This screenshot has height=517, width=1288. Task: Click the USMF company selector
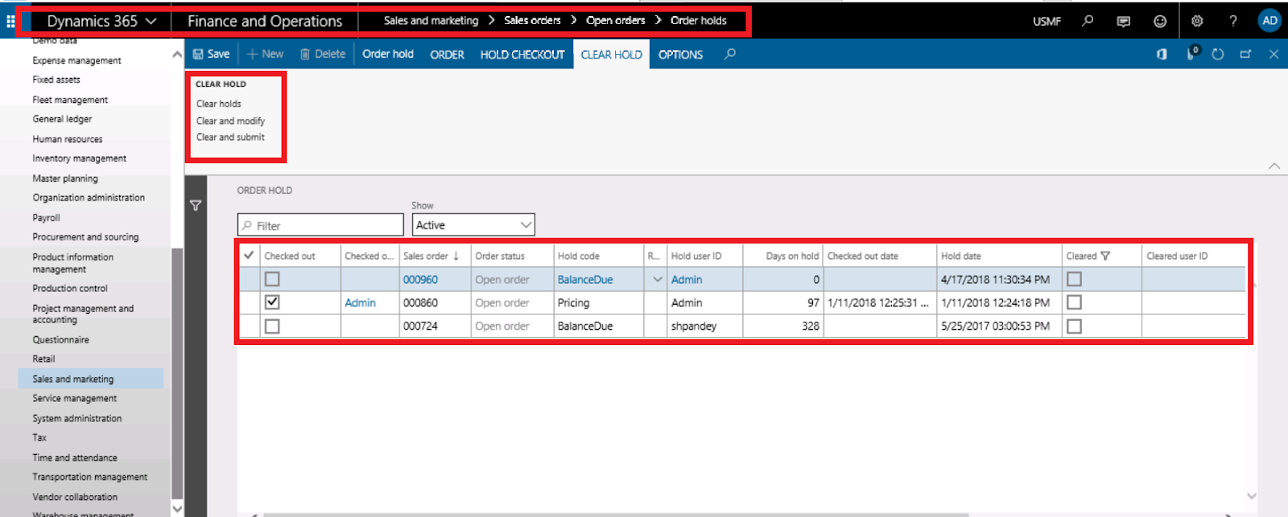(1046, 22)
